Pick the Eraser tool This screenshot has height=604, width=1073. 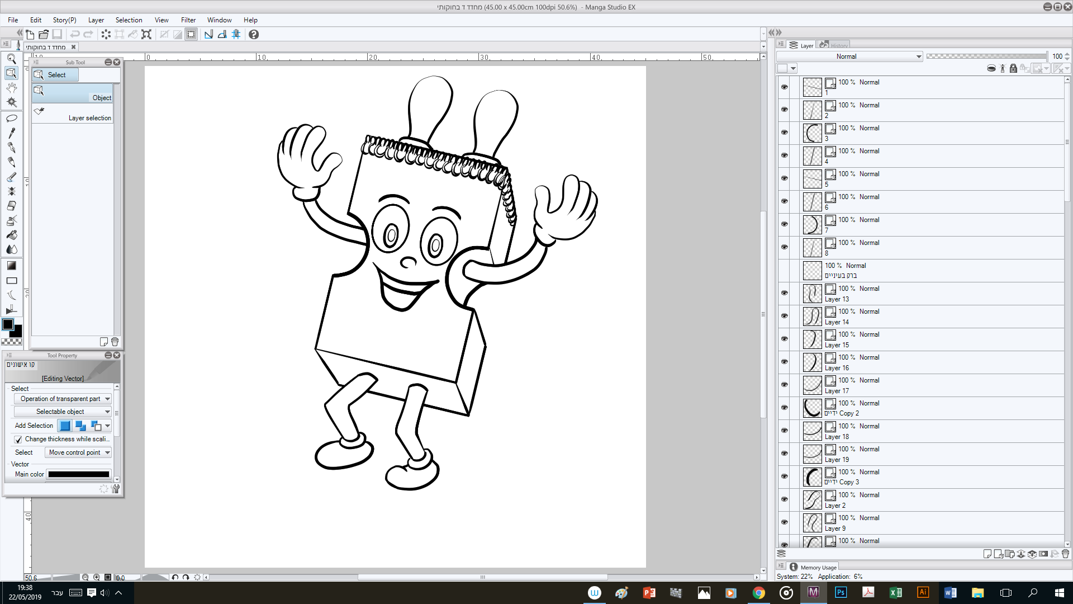tap(11, 206)
